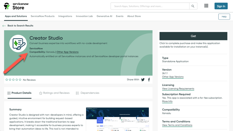Click the Summary heading

pos(15,110)
